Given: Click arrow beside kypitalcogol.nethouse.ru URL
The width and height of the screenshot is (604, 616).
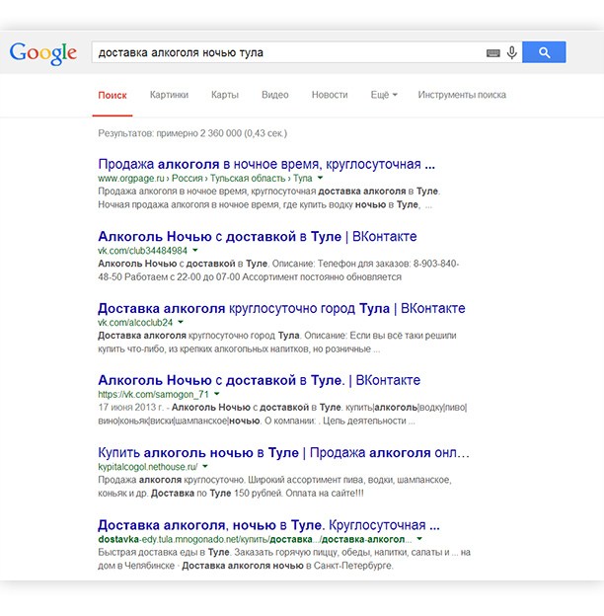Looking at the screenshot, I should [x=206, y=466].
